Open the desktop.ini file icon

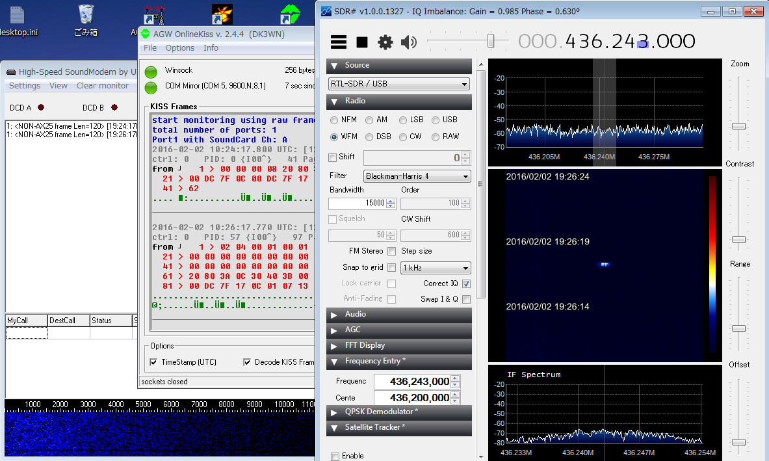tap(18, 21)
